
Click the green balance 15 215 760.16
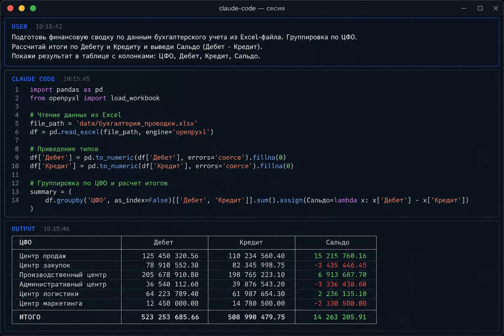(x=340, y=256)
